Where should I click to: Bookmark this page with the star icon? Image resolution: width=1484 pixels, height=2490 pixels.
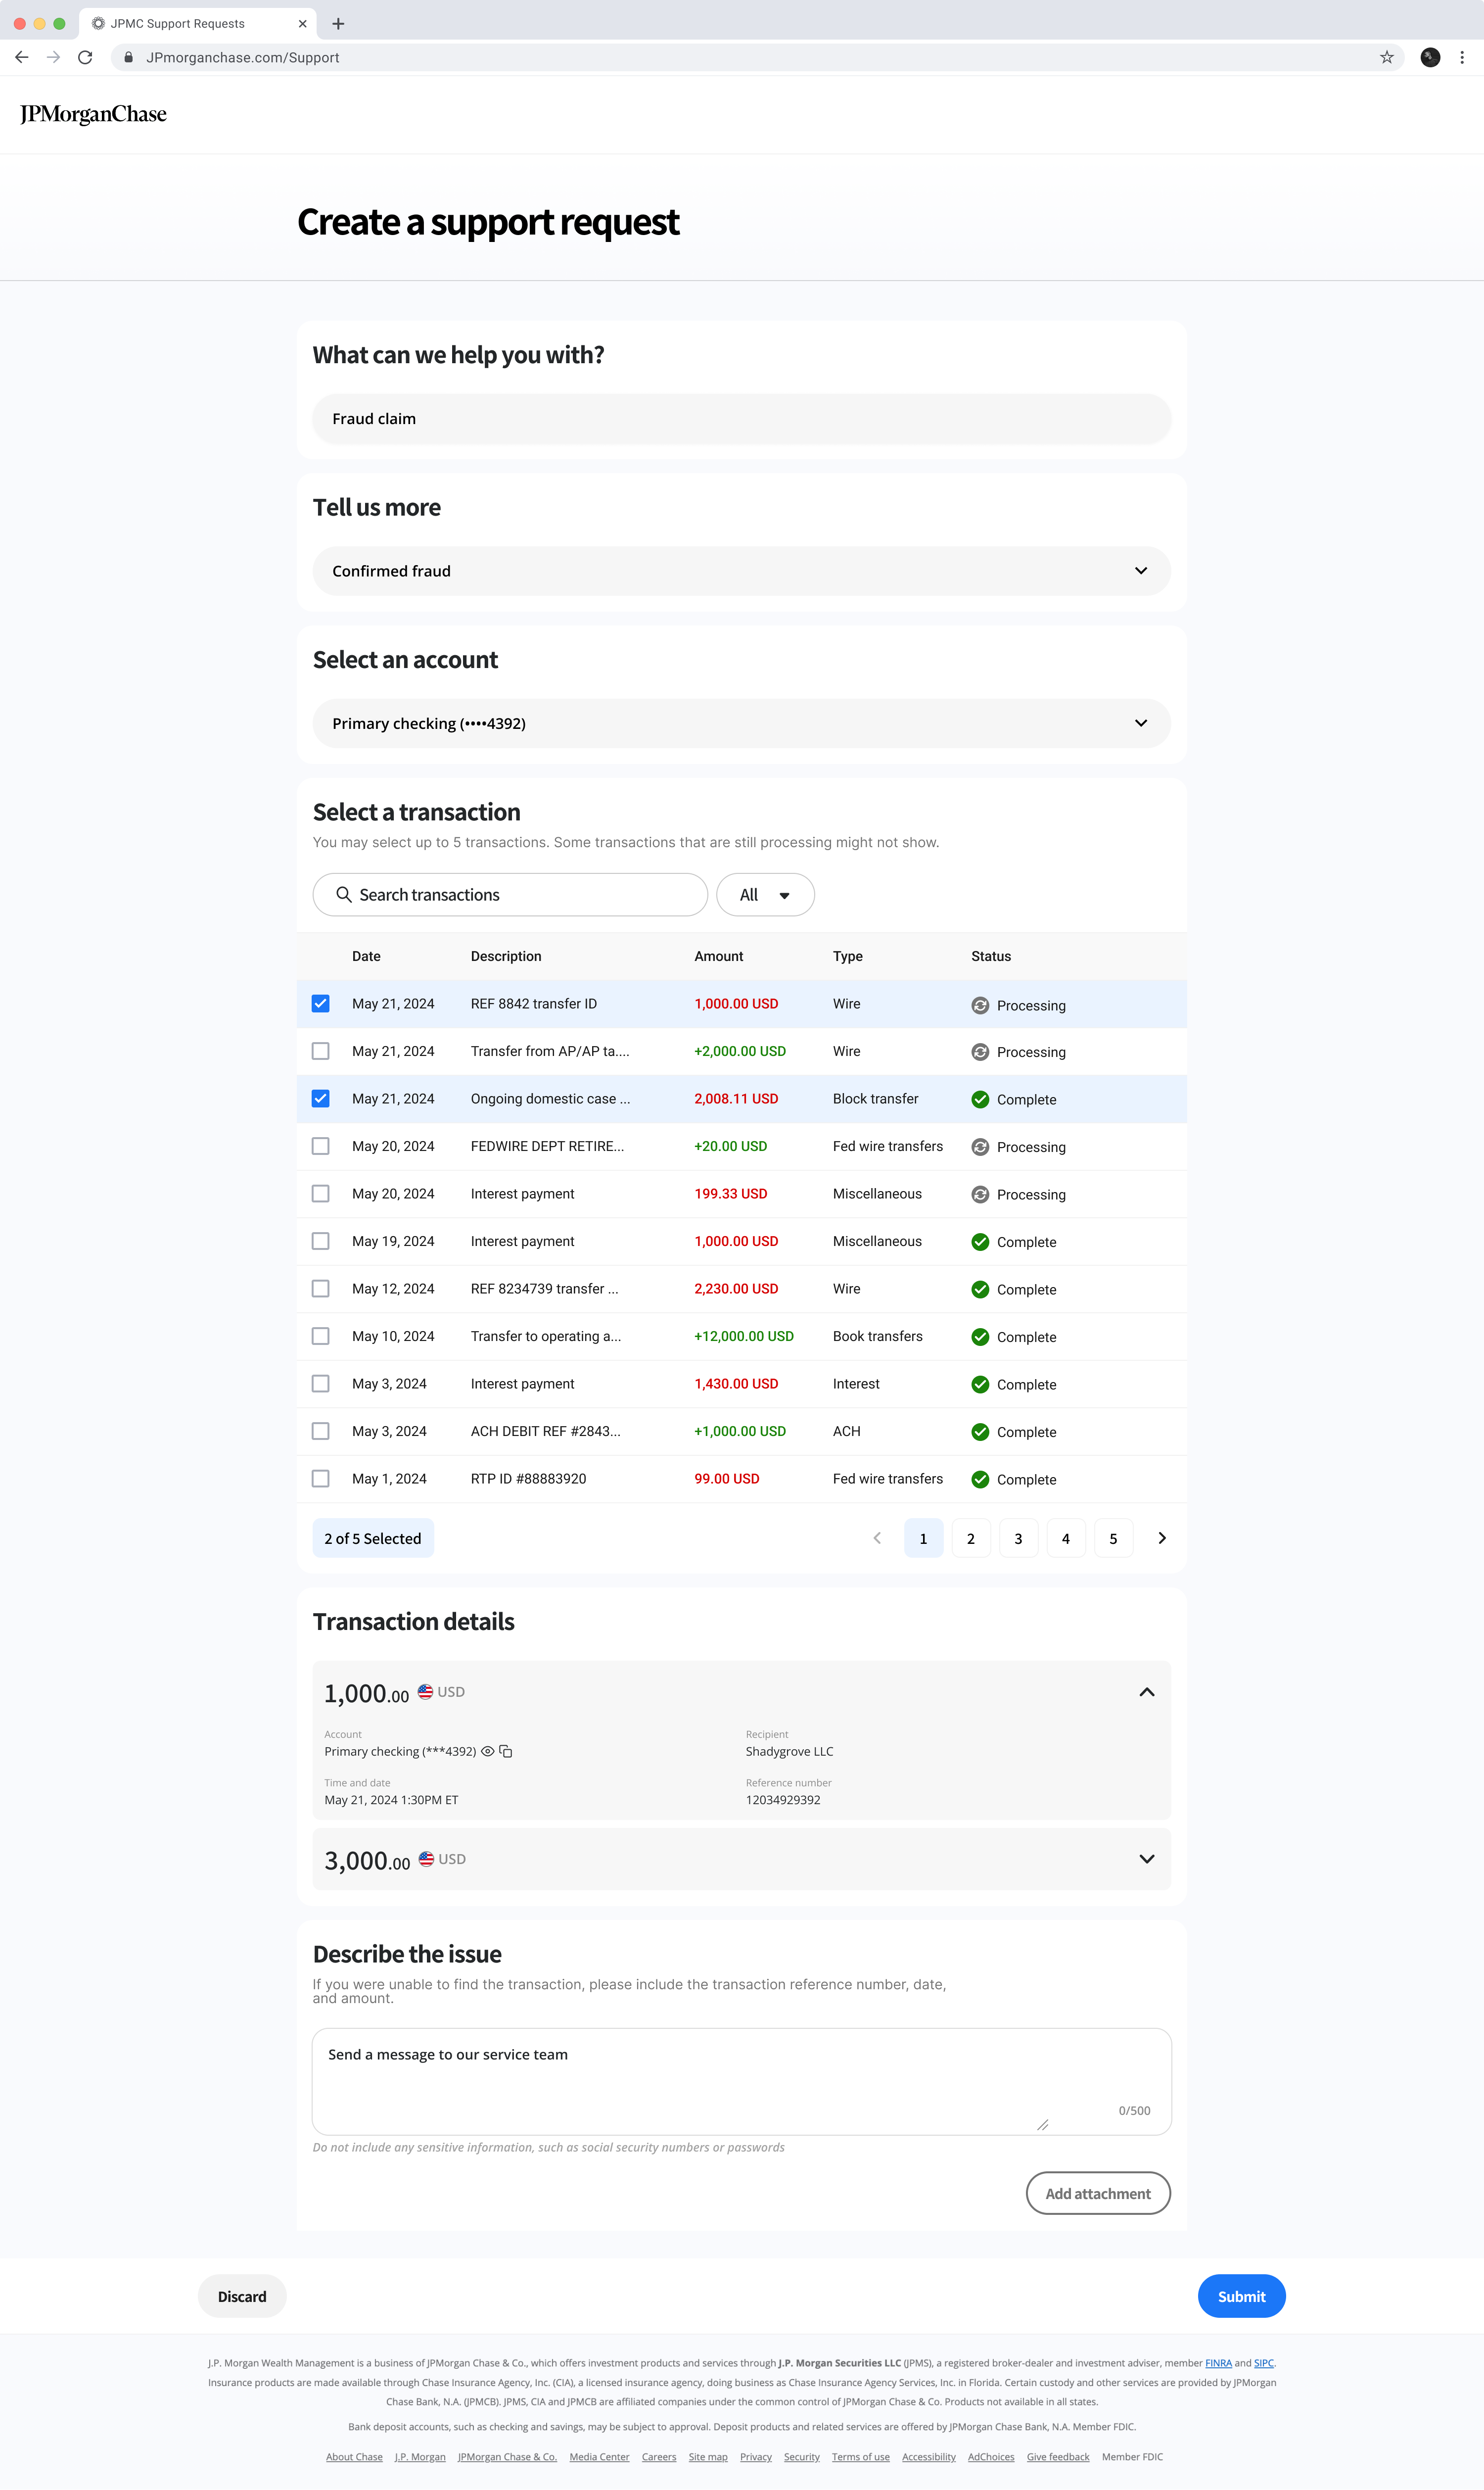tap(1386, 58)
